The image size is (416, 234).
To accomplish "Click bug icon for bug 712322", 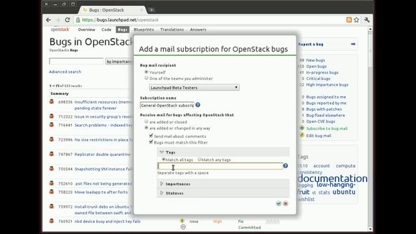I will pos(52,116).
